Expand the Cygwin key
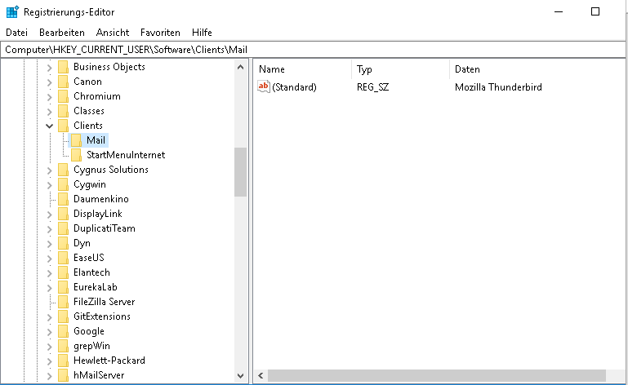This screenshot has width=628, height=385. click(x=49, y=185)
